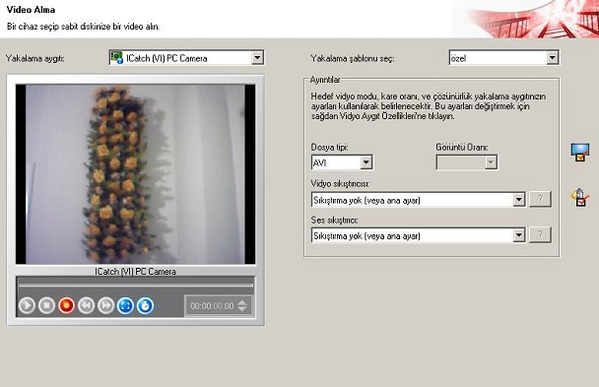The image size is (599, 387).
Task: Open the disabled Görüntü Oranı dropdown
Action: click(x=466, y=162)
